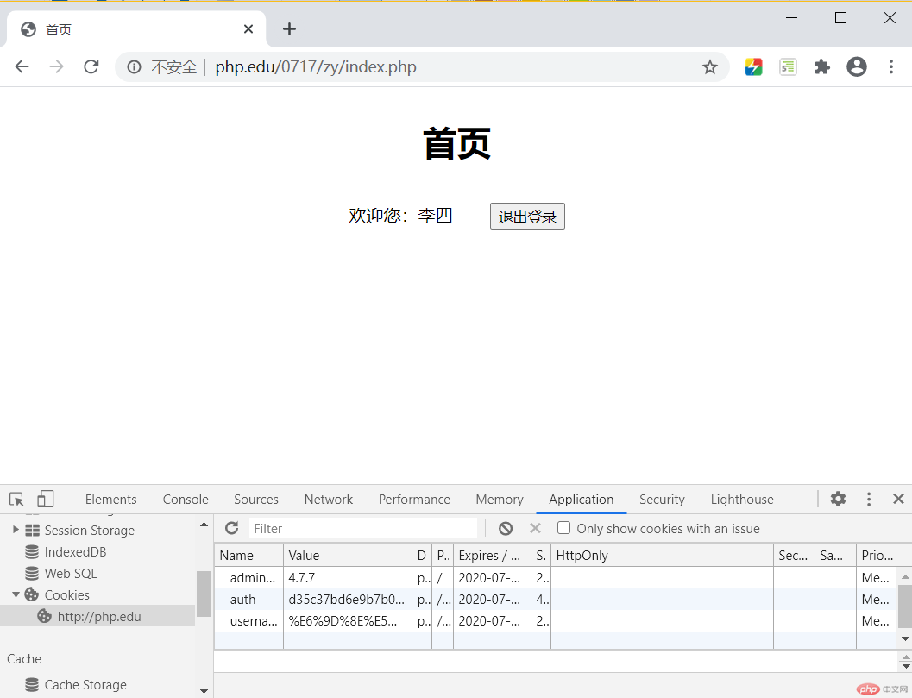912x698 pixels.
Task: Click the %E6%9D%8E%E5 cookie value
Action: 347,620
